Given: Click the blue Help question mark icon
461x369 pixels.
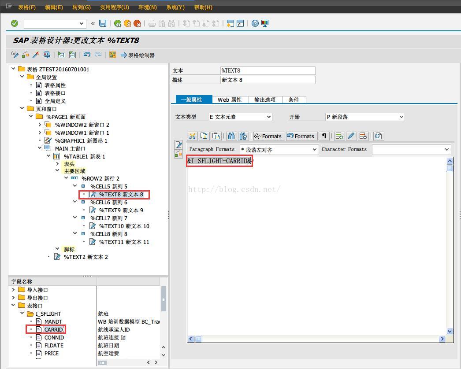Looking at the screenshot, I should [255, 23].
